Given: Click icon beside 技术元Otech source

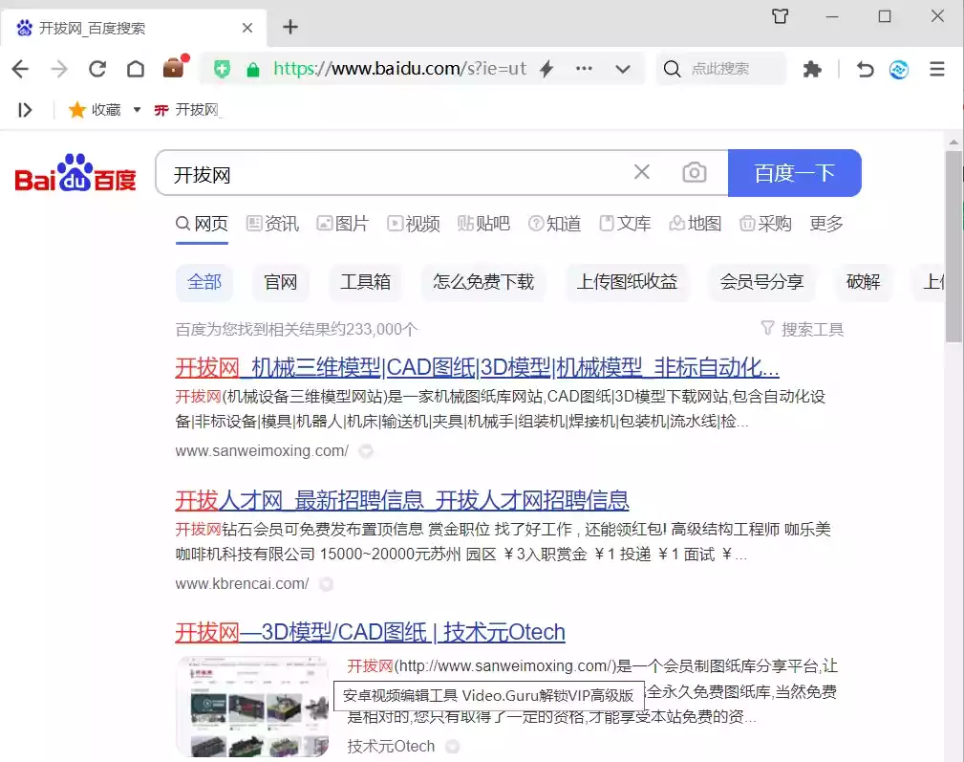Looking at the screenshot, I should [453, 747].
